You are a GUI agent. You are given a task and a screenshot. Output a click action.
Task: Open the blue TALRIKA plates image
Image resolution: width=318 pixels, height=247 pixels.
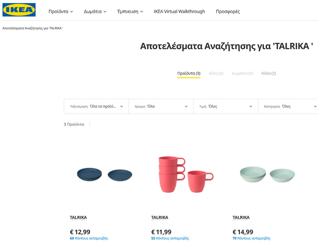pyautogui.click(x=105, y=175)
